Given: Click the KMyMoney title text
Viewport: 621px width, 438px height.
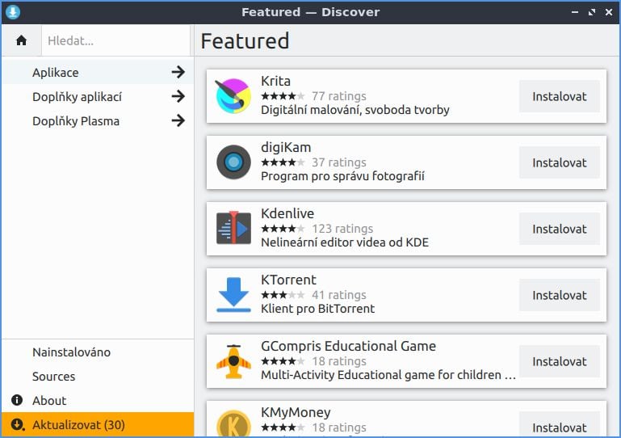Looking at the screenshot, I should tap(296, 413).
